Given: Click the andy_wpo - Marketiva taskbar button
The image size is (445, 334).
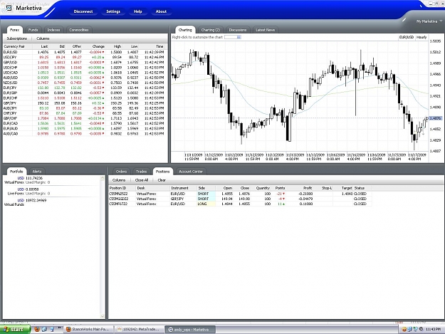Looking at the screenshot, I should [190, 330].
